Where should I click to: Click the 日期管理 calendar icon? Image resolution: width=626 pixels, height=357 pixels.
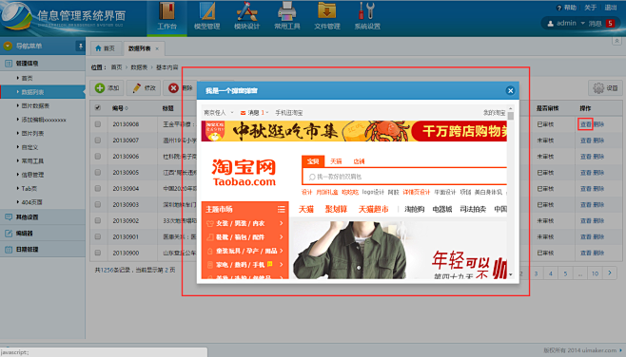[9, 250]
